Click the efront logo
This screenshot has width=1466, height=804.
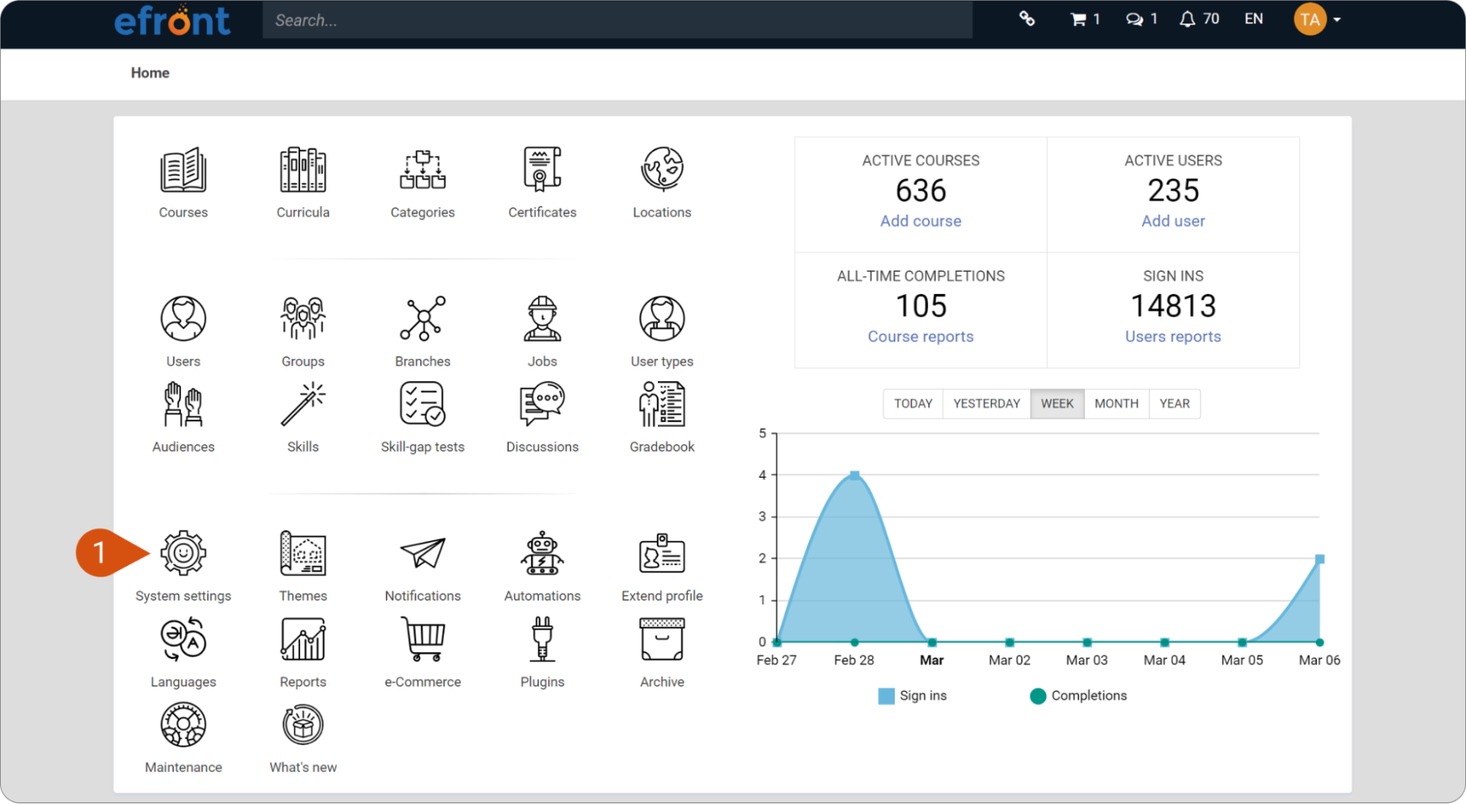172,21
